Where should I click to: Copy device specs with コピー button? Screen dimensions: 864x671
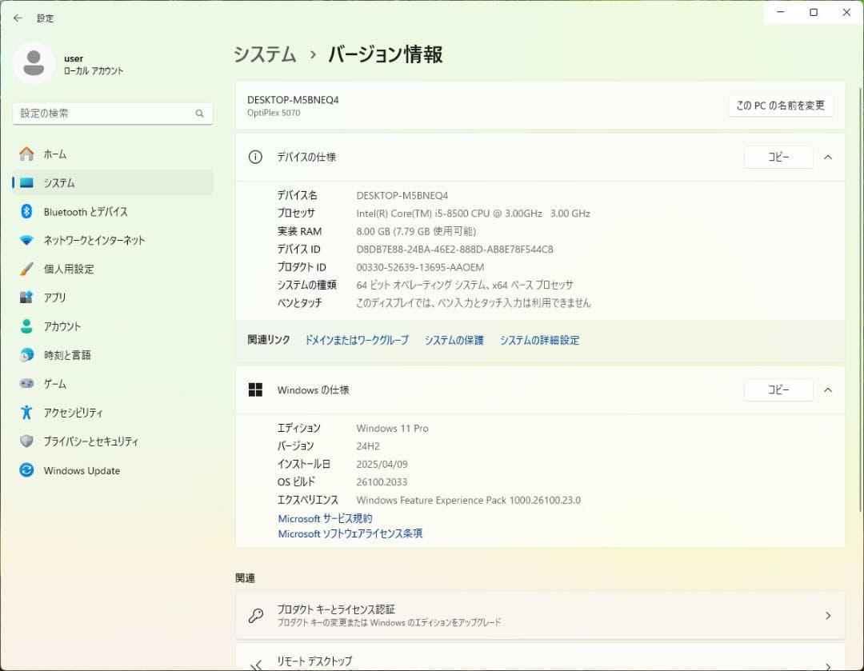[x=778, y=158]
